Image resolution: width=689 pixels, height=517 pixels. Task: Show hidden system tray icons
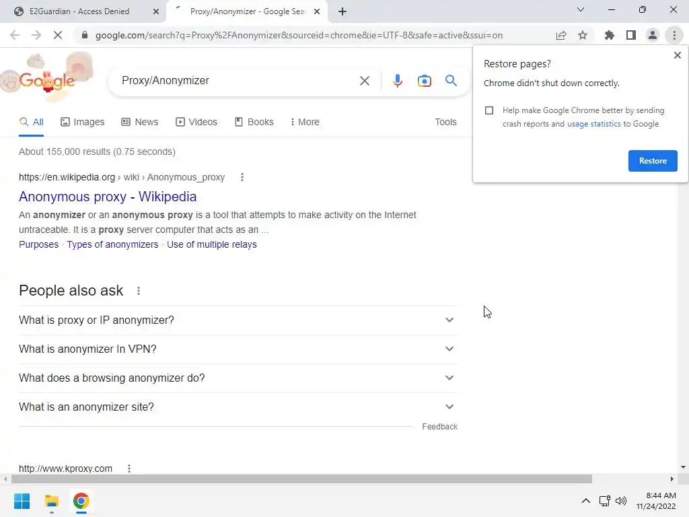coord(586,501)
